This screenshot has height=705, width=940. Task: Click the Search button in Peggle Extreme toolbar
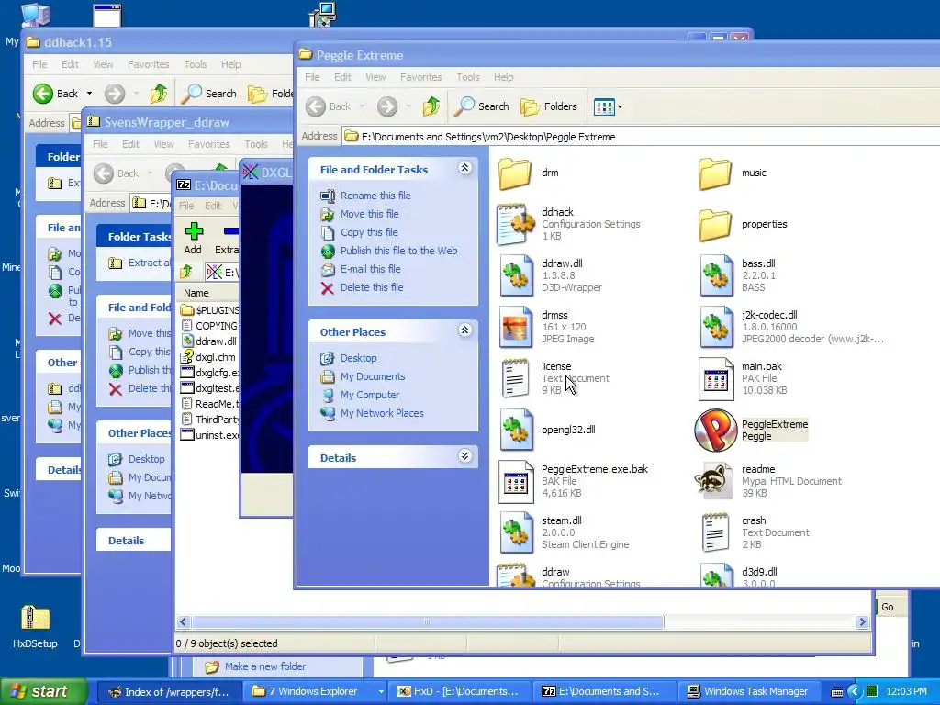[481, 106]
